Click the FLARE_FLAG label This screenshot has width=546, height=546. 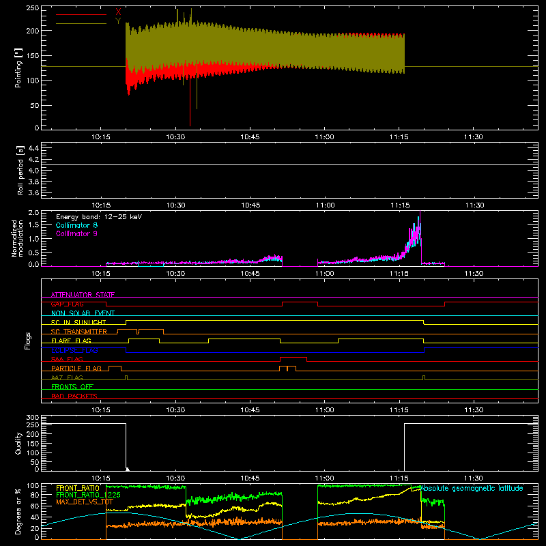tap(71, 341)
